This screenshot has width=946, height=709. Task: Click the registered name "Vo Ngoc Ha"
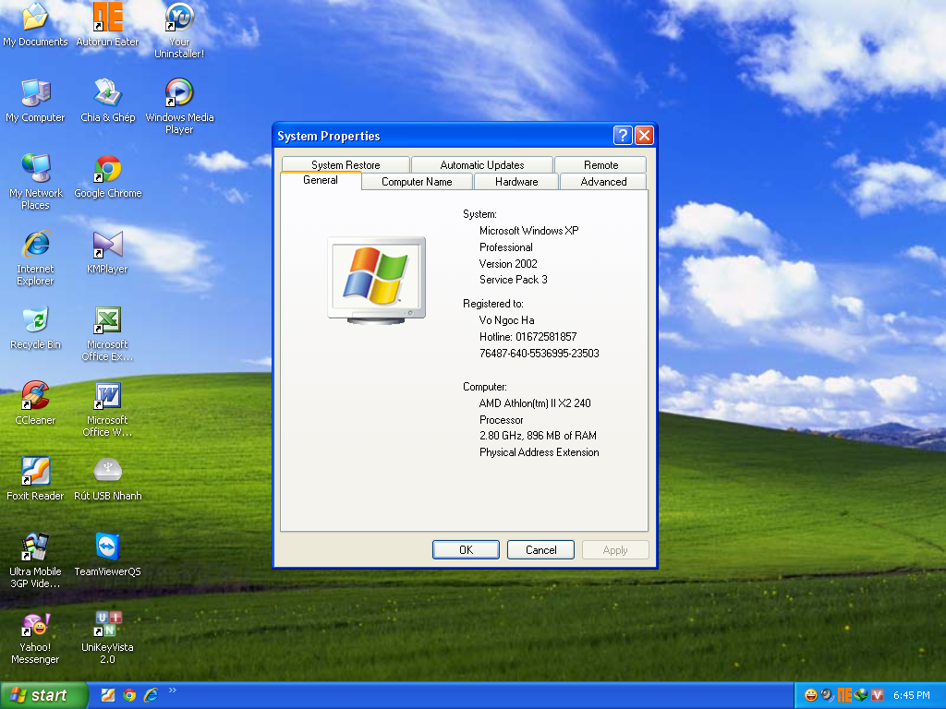tap(507, 320)
